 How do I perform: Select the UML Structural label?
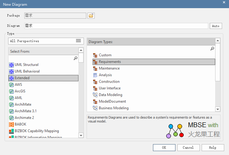(27, 65)
